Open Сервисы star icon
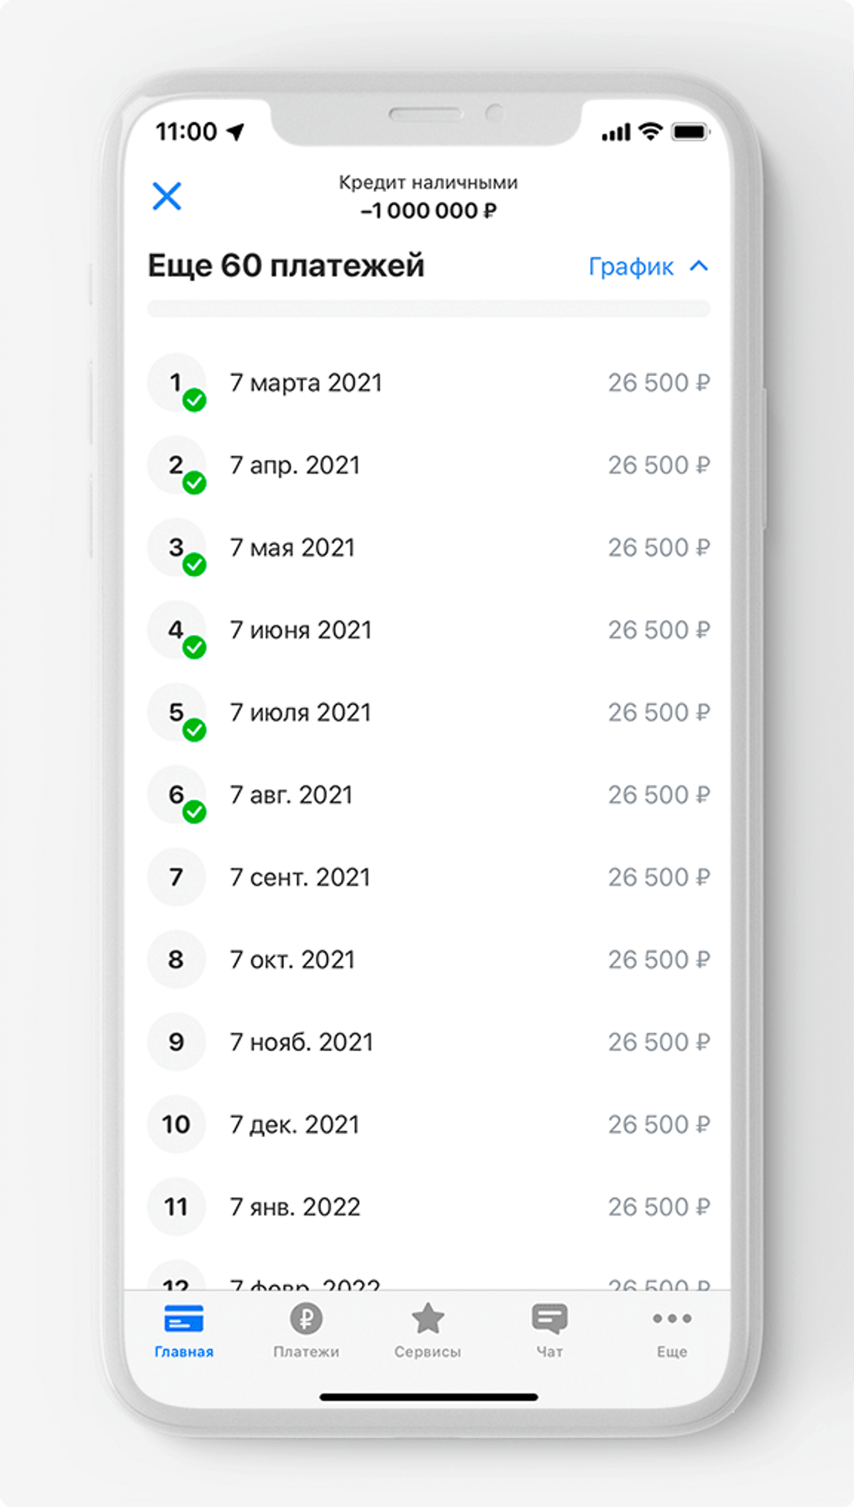Screen dimensions: 854x1507 coord(428,1319)
